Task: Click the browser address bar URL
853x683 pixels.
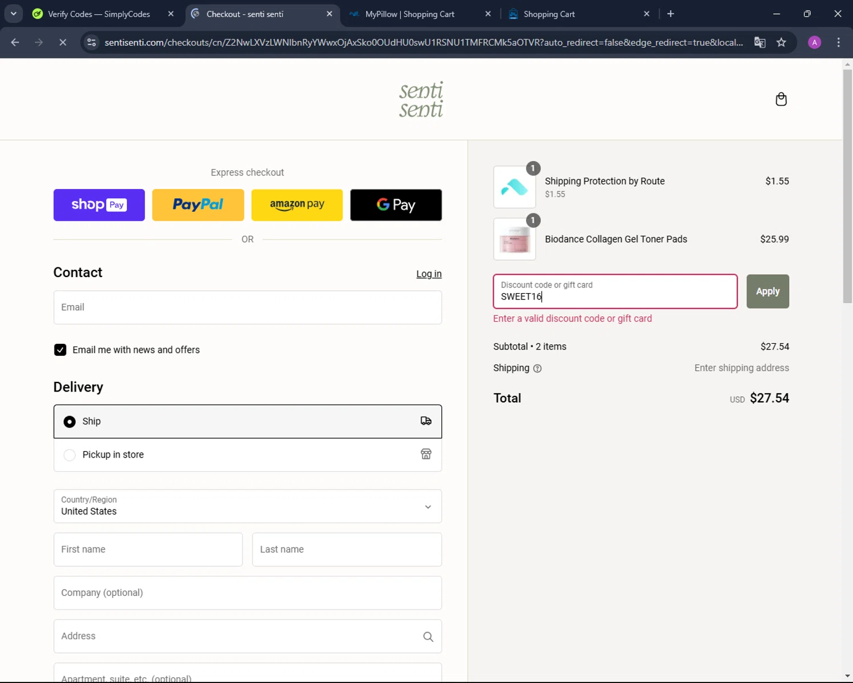Action: [x=424, y=42]
